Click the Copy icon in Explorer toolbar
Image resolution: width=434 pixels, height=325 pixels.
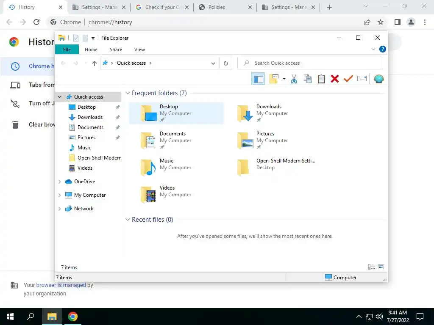tap(308, 79)
